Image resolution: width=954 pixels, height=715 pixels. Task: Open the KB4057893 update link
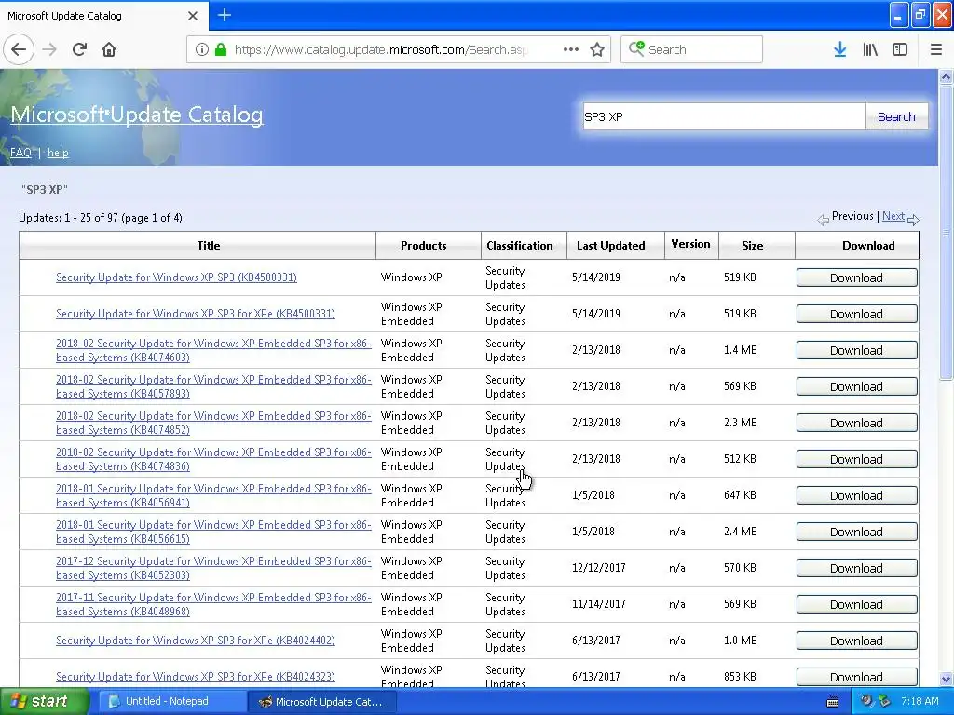click(x=213, y=386)
